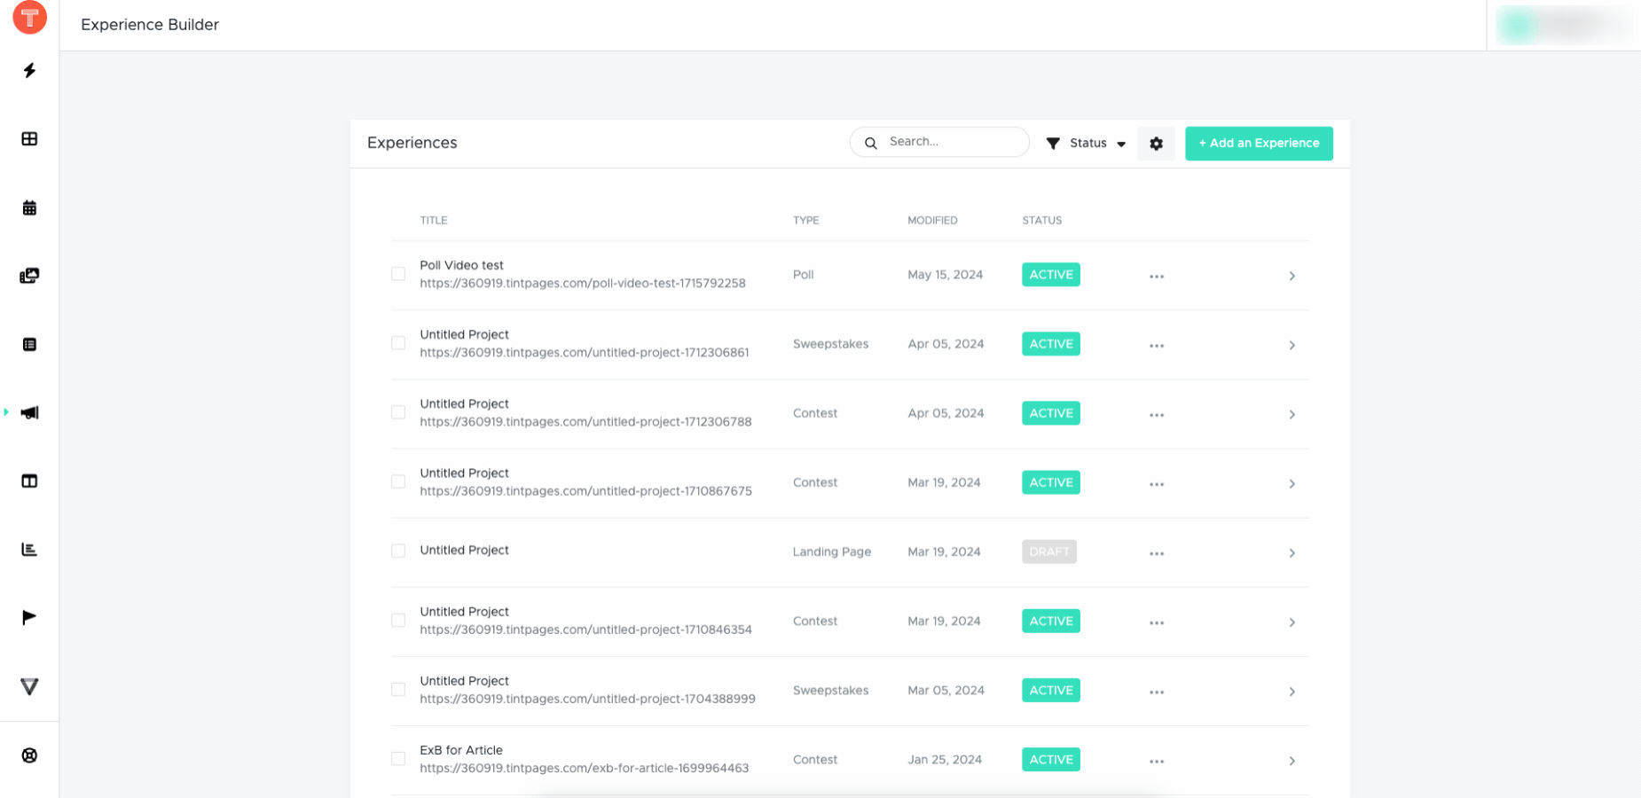
Task: Open the flag sidebar icon
Action: coord(29,617)
